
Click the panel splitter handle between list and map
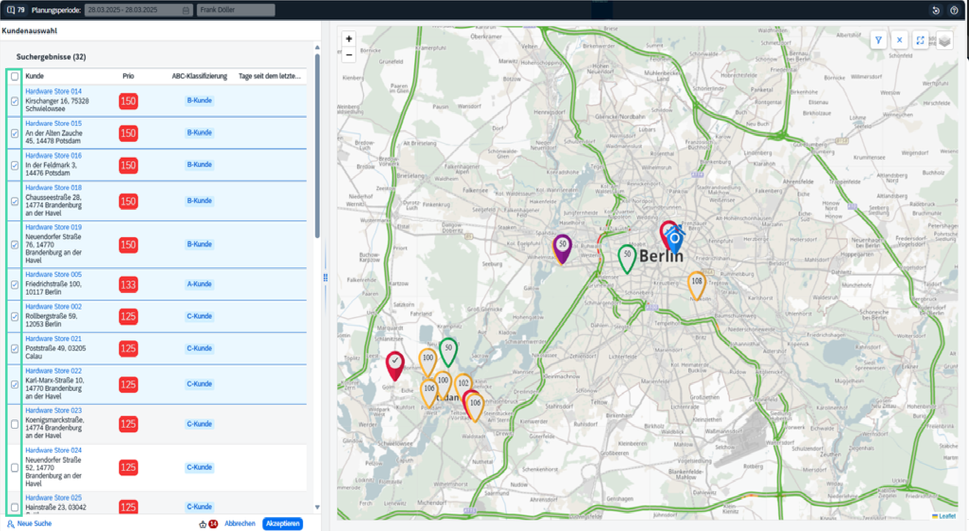(x=325, y=277)
